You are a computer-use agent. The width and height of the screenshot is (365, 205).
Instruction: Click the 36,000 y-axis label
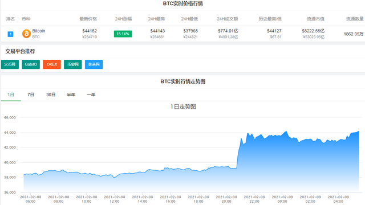click(x=10, y=192)
